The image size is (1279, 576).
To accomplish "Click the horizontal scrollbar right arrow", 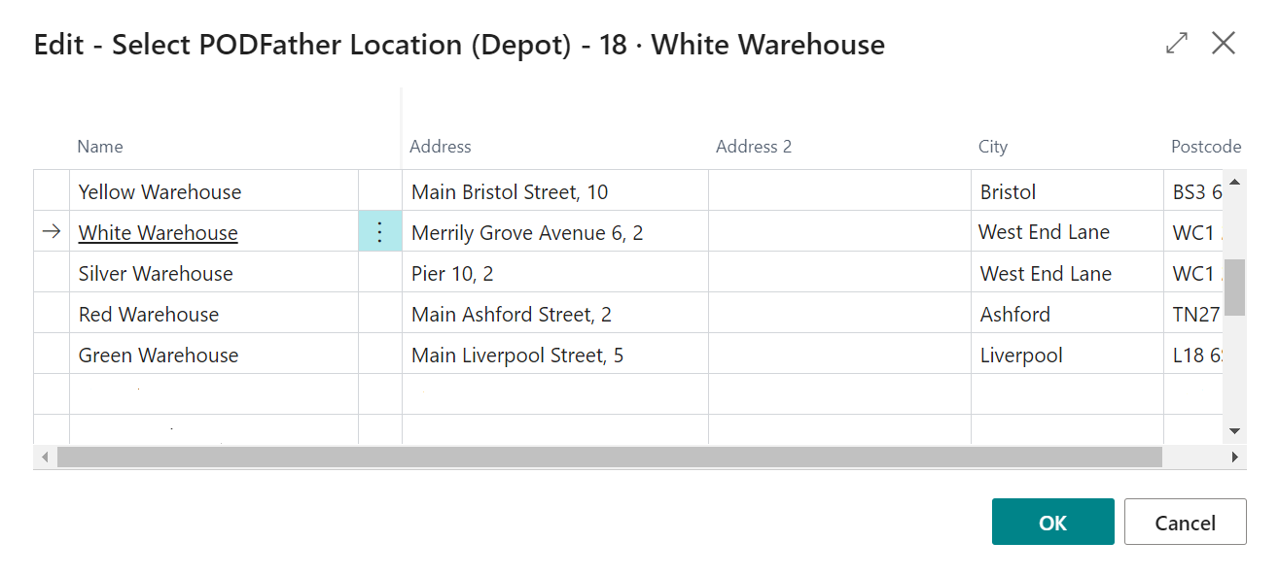I will coord(1235,457).
